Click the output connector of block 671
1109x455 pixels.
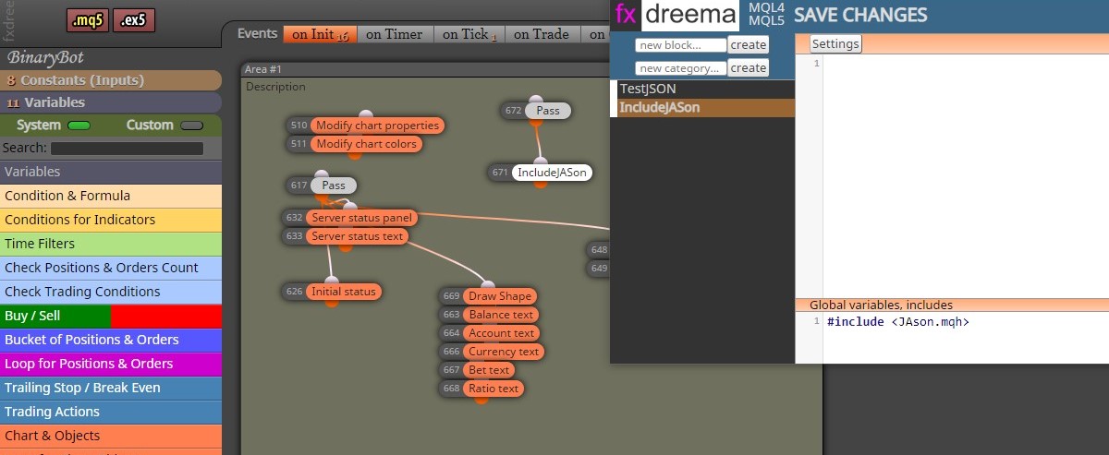point(541,183)
